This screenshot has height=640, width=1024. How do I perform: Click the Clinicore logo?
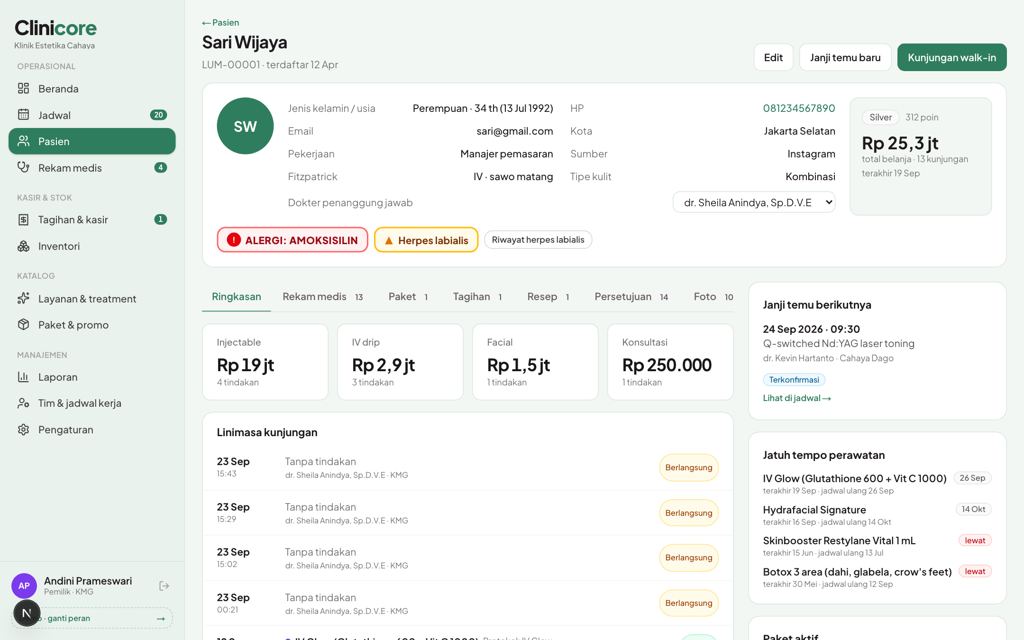pyautogui.click(x=55, y=28)
